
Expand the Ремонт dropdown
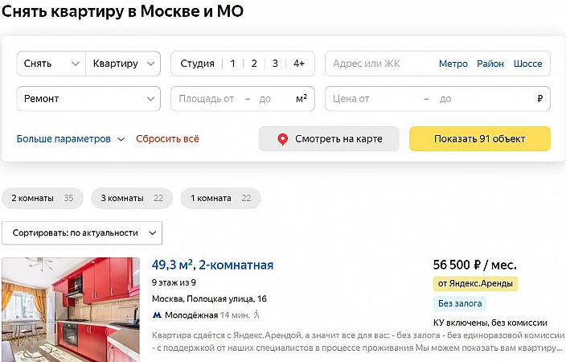[x=88, y=99]
